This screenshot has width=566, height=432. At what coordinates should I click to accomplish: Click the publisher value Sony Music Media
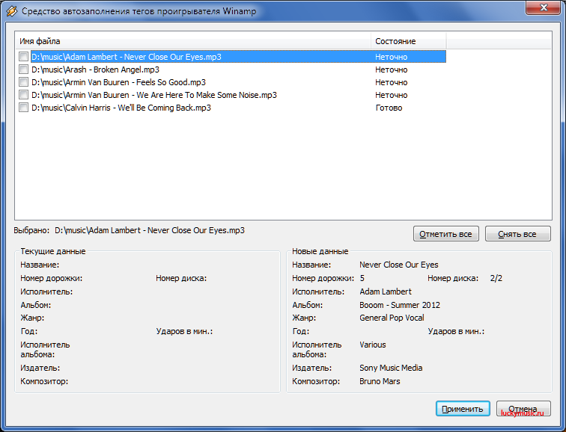pyautogui.click(x=391, y=368)
